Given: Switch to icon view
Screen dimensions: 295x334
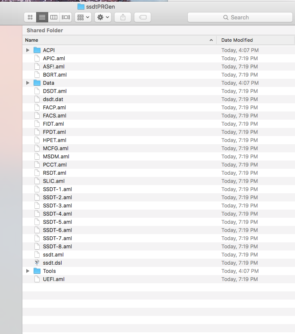Looking at the screenshot, I should click(x=30, y=17).
